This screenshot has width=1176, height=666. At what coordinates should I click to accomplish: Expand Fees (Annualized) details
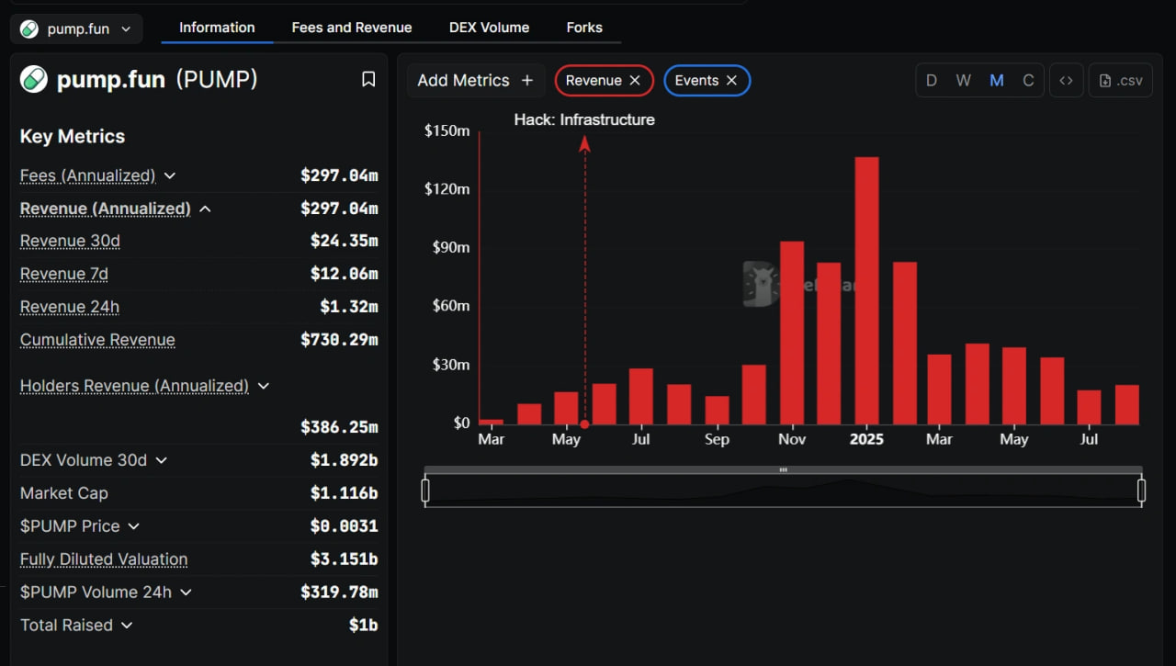click(170, 175)
